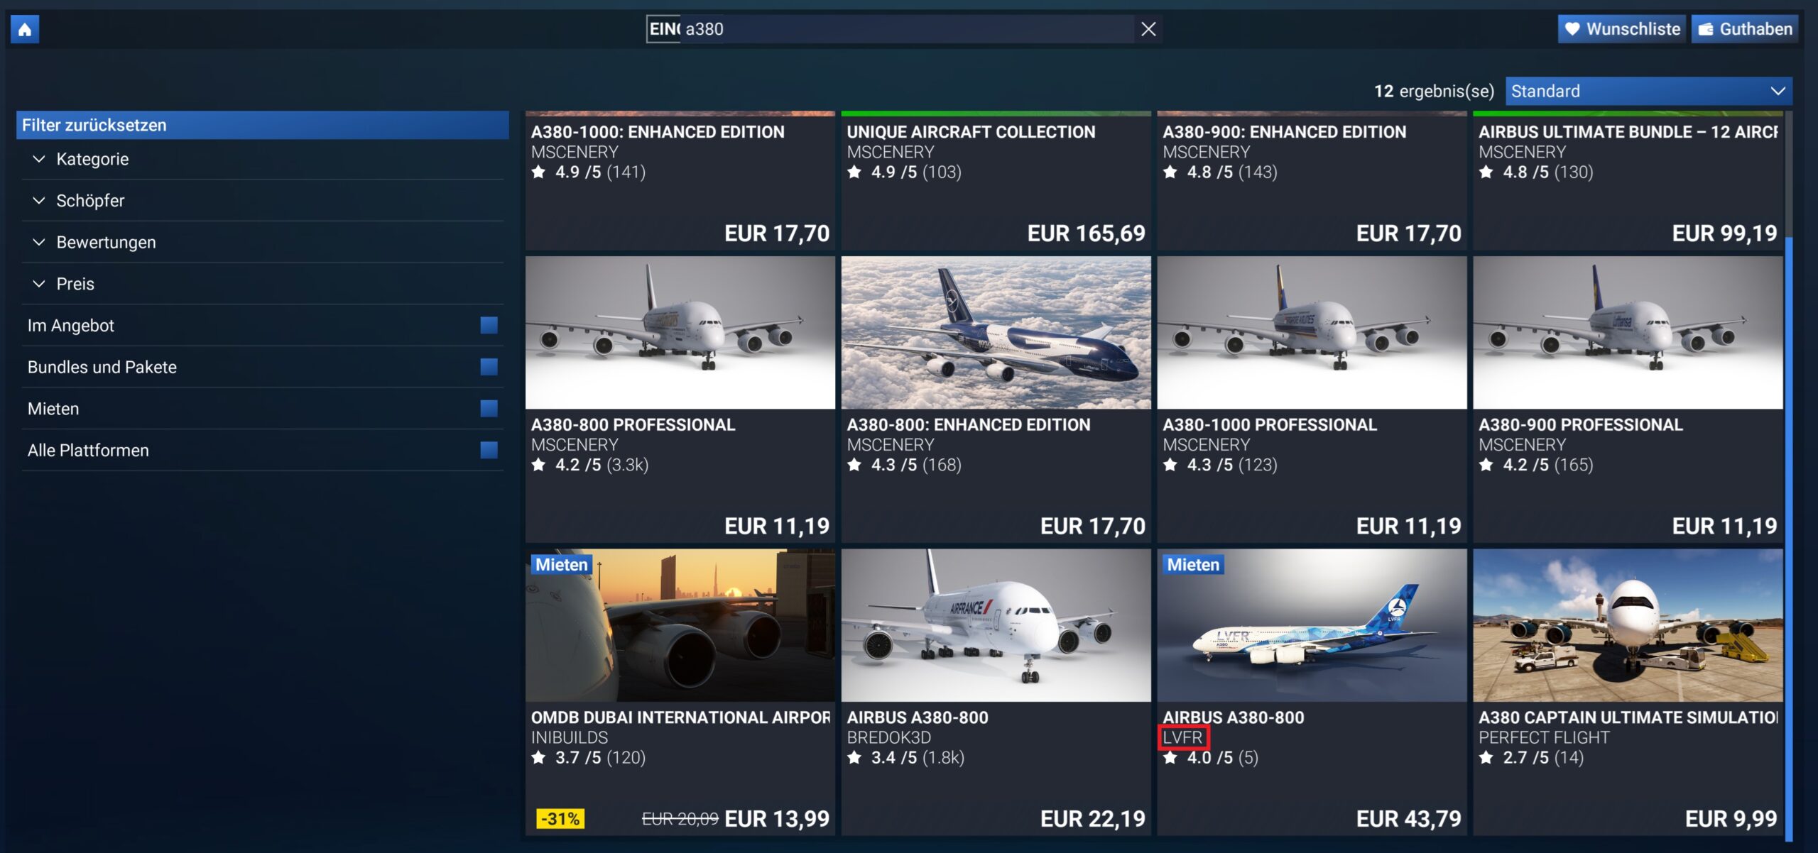Image resolution: width=1818 pixels, height=853 pixels.
Task: Click star rating 3.4 /5 (1.8k)
Action: point(905,757)
